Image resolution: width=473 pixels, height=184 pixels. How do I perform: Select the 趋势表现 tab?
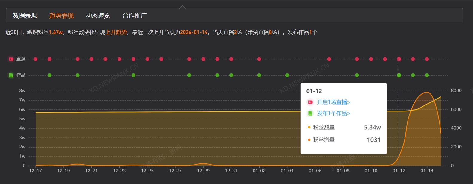[x=61, y=16]
